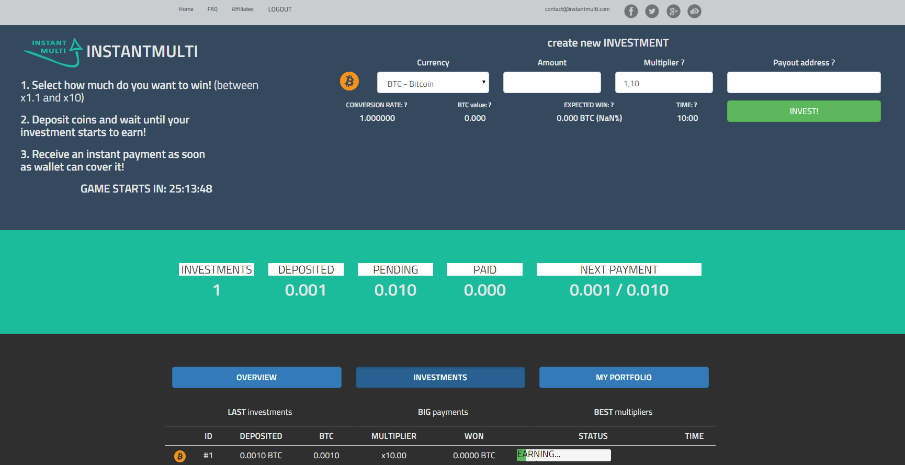Focus the Amount input field

(x=552, y=83)
